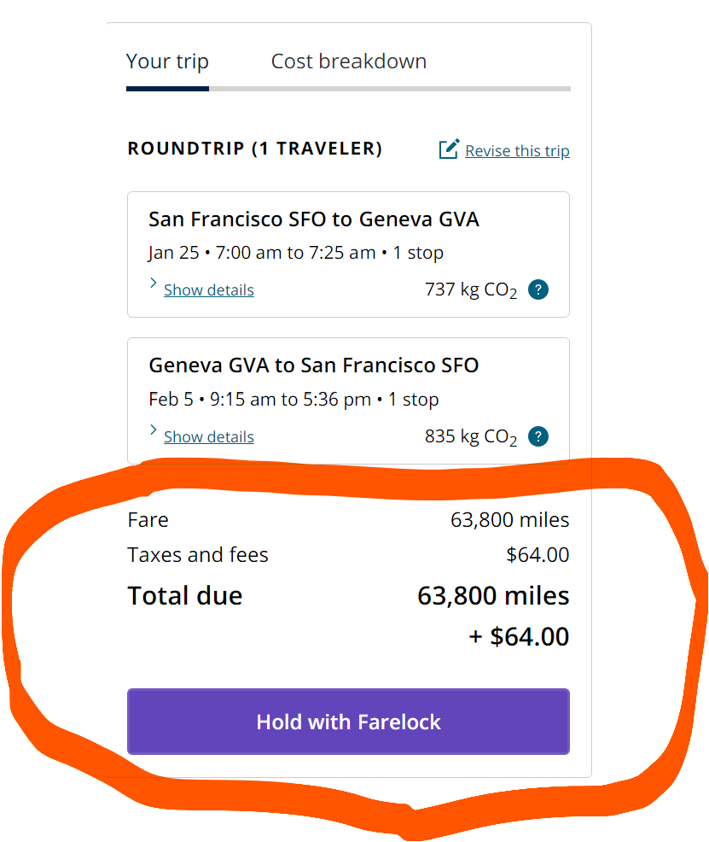Screen dimensions: 709x842
Task: Click the Taxes and fees $64.00 amount
Action: (x=538, y=555)
